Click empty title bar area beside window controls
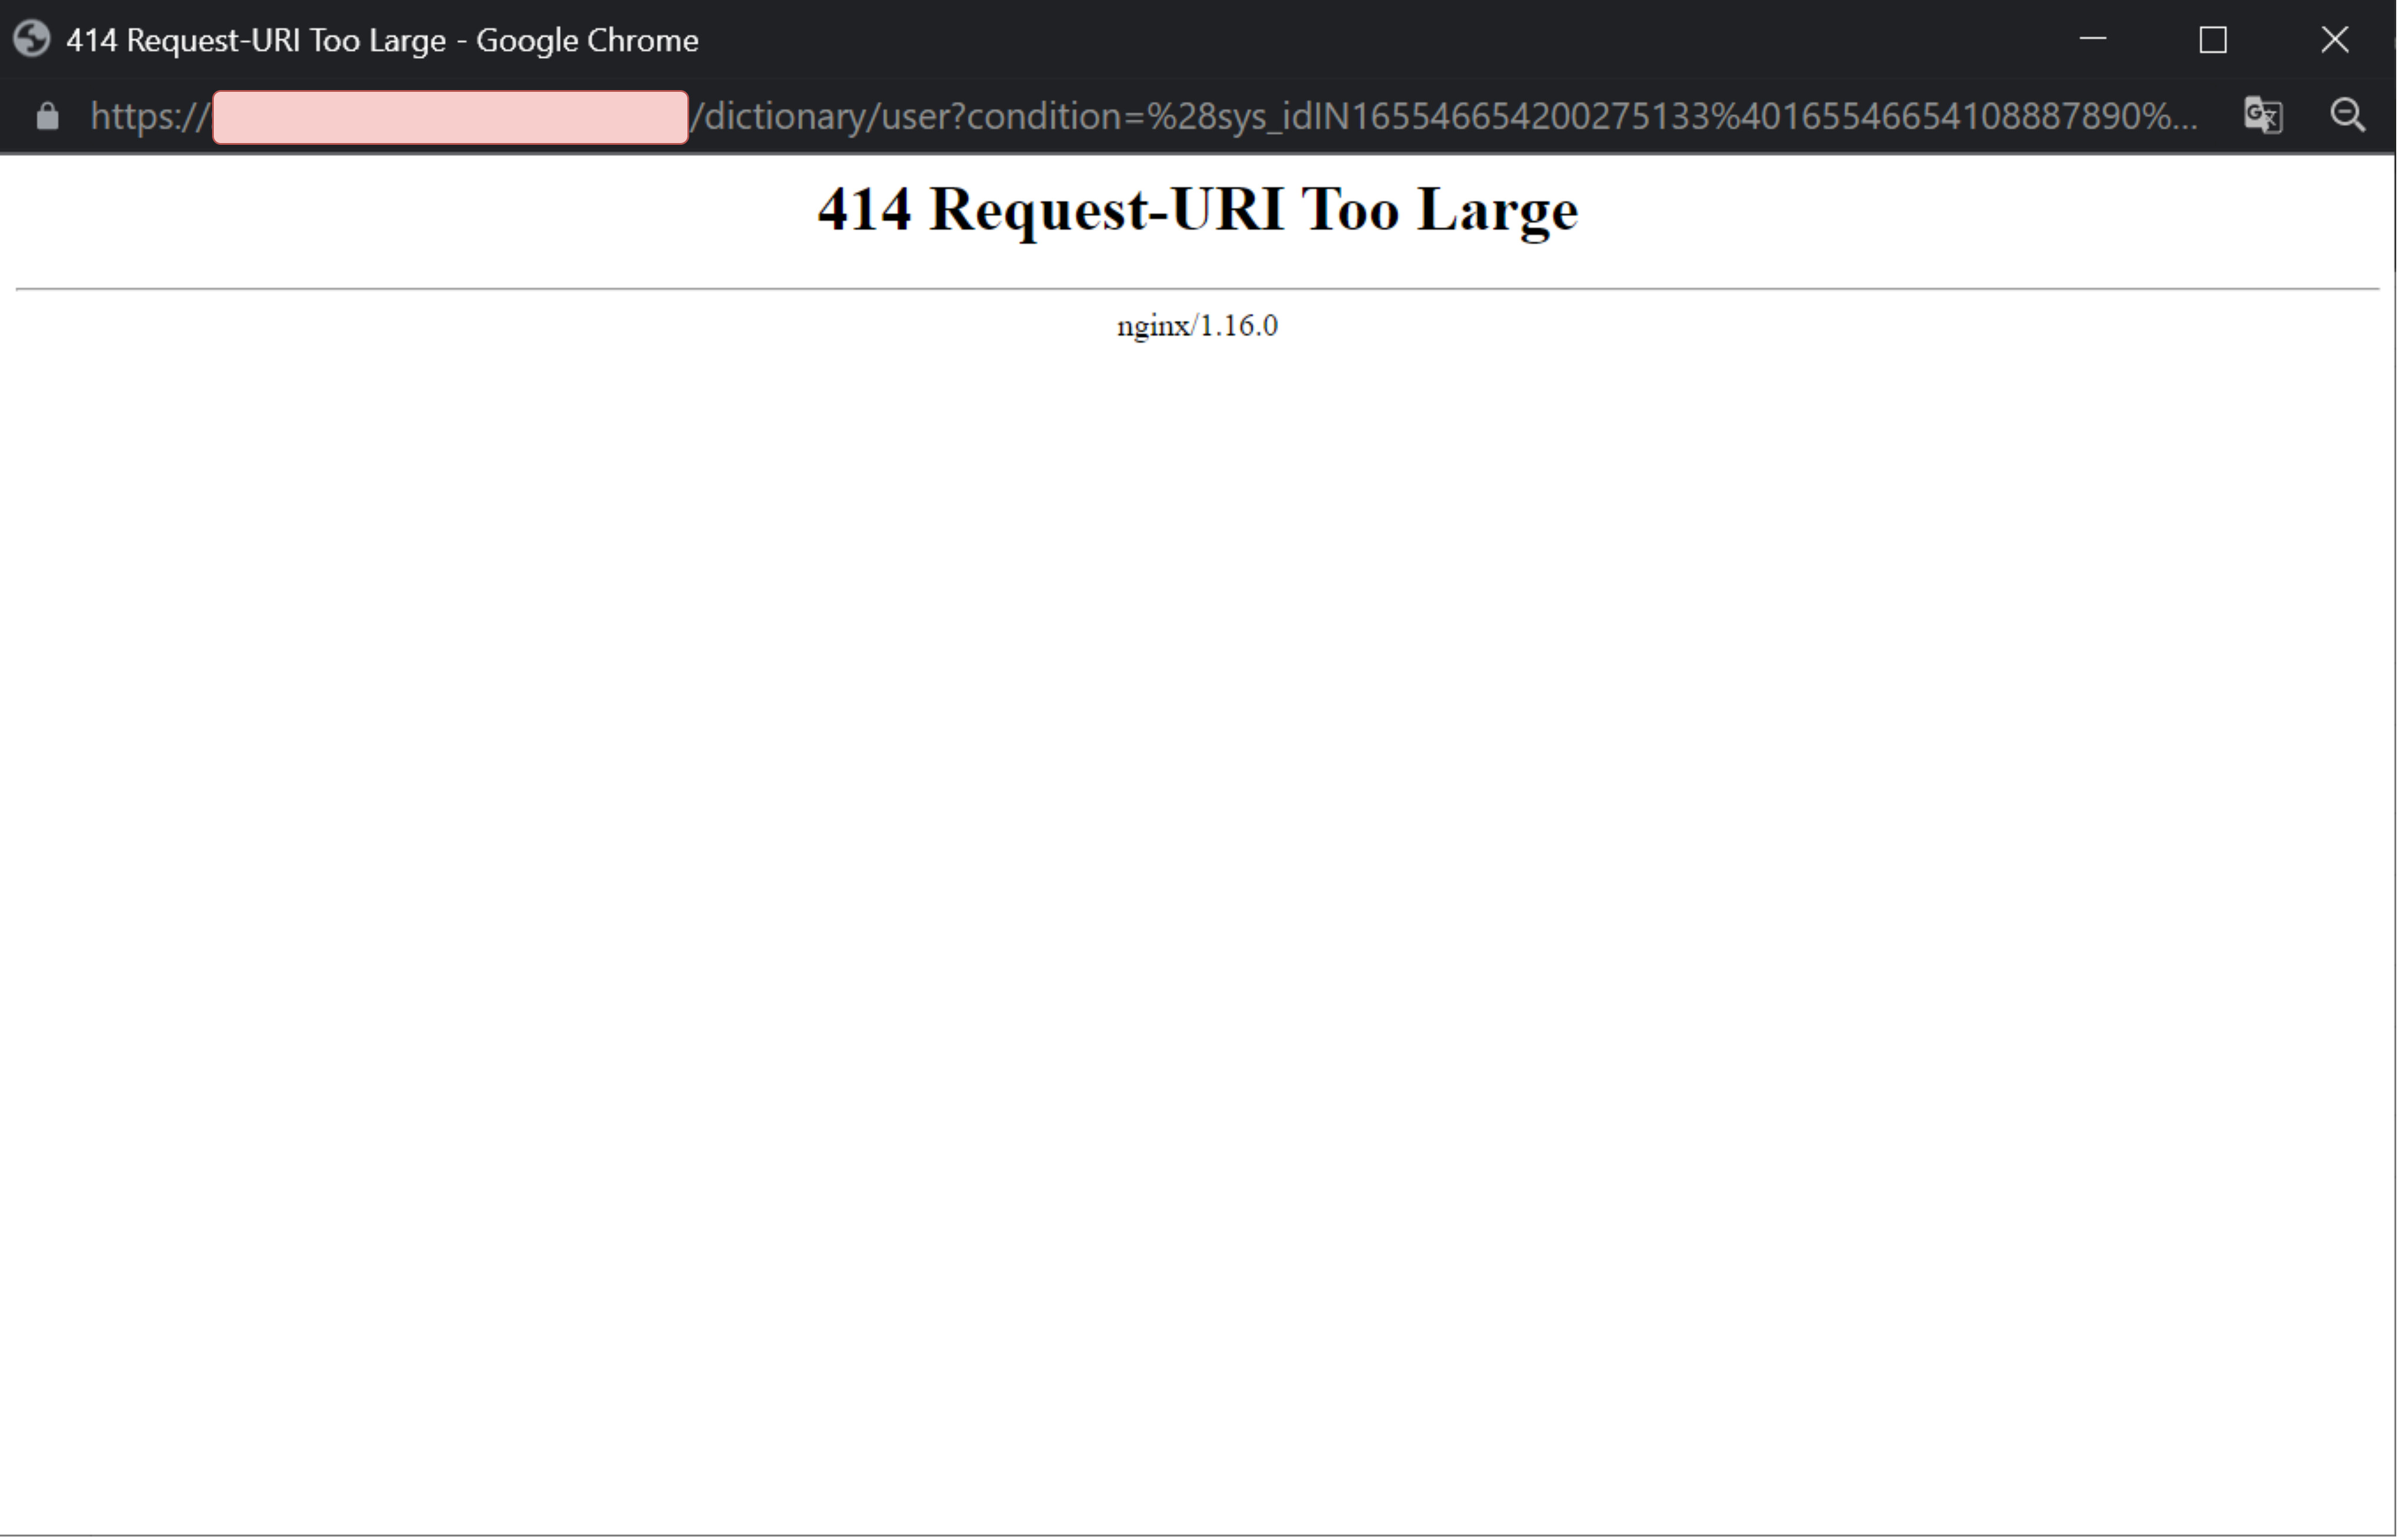 pos(1401,40)
